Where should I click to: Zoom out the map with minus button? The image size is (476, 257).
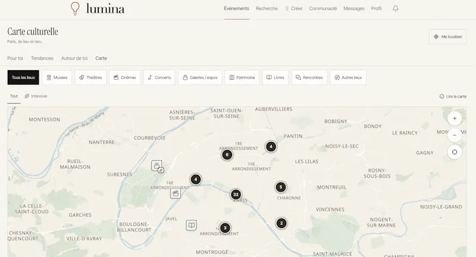455,135
